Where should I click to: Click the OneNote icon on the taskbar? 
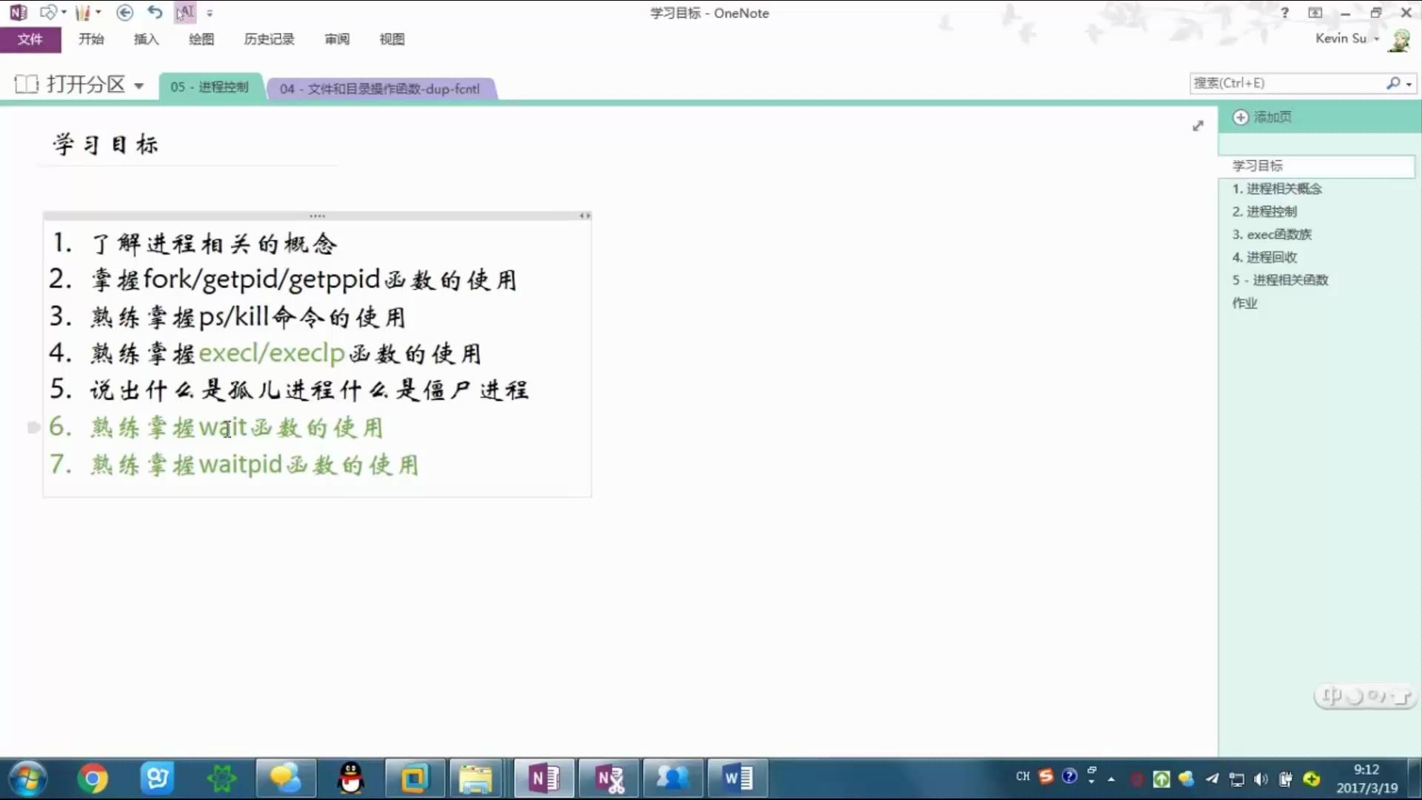(543, 779)
